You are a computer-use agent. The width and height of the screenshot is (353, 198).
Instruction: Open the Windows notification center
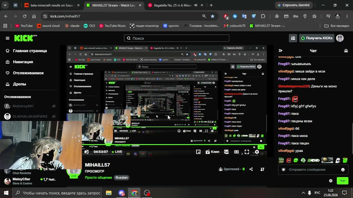pos(344,193)
